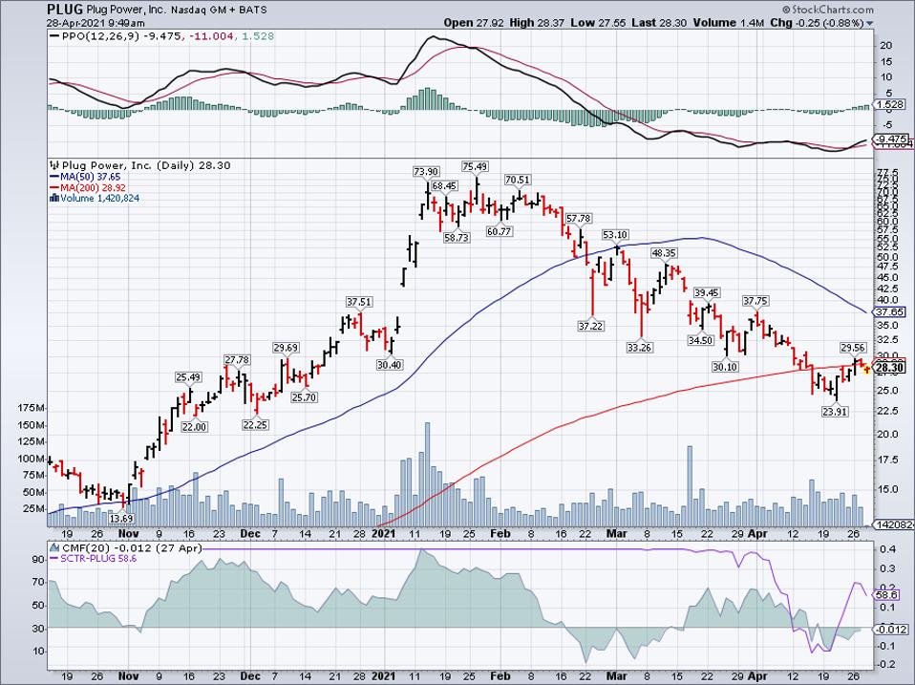
Task: Click the 53.10 price label
Action: tap(615, 235)
